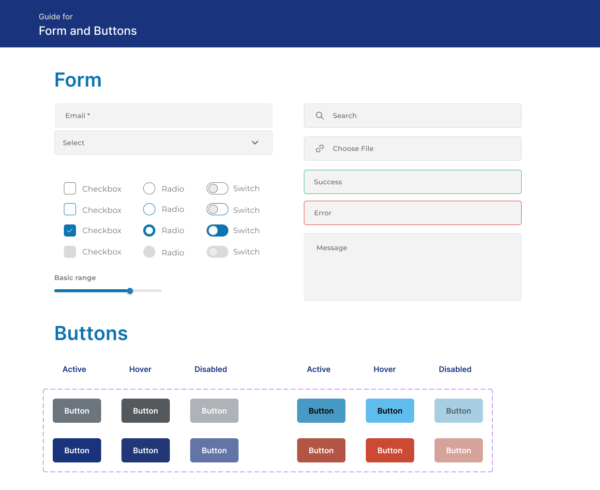Tick the first unchecked Checkbox
The image size is (600, 490).
tap(70, 189)
